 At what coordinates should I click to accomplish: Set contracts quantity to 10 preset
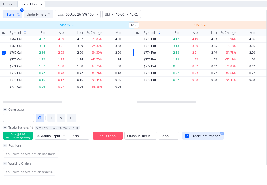(x=72, y=118)
